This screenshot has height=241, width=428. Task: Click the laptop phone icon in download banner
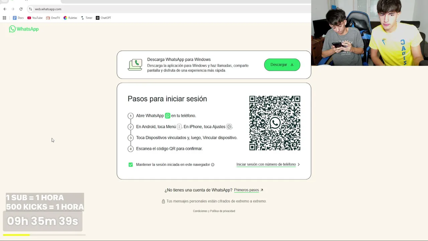tap(135, 65)
